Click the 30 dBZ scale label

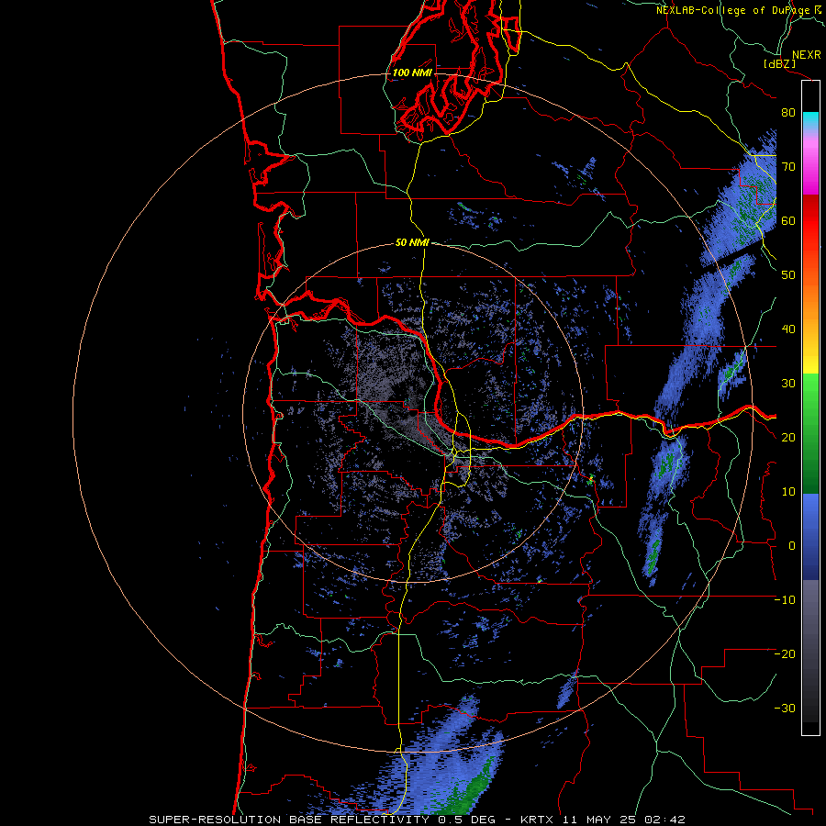click(788, 383)
